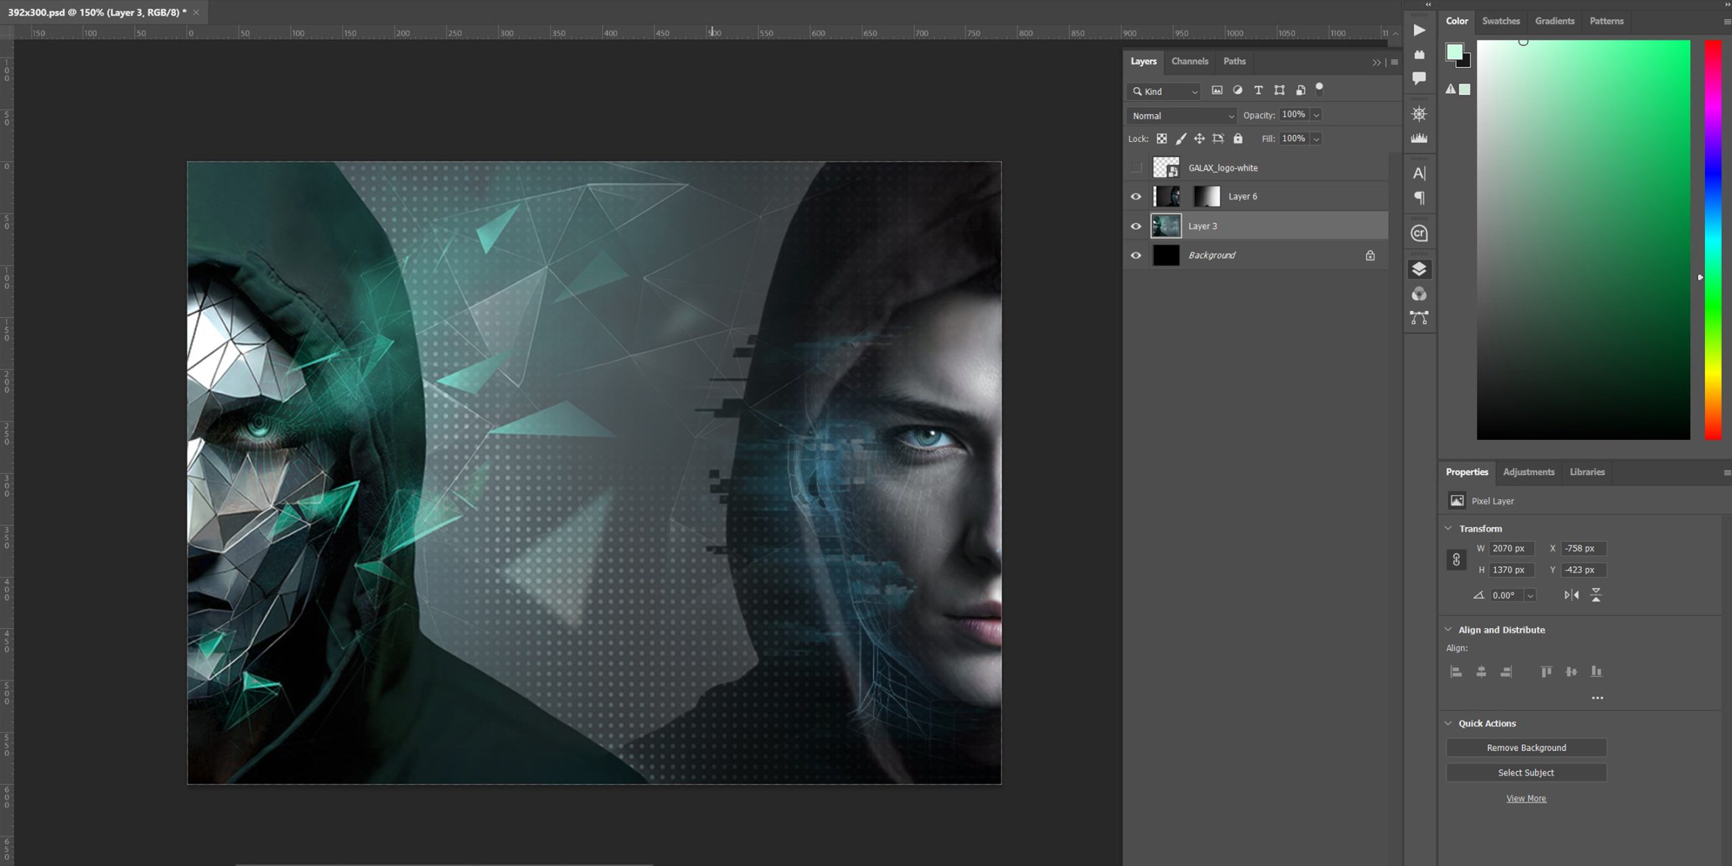
Task: Click align horizontal centers icon
Action: [x=1481, y=672]
